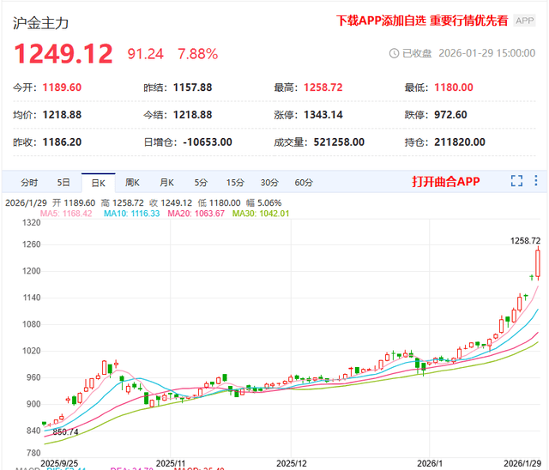Select the 5分 five-minute interval
Screen dimensions: 549x470
[x=201, y=182]
